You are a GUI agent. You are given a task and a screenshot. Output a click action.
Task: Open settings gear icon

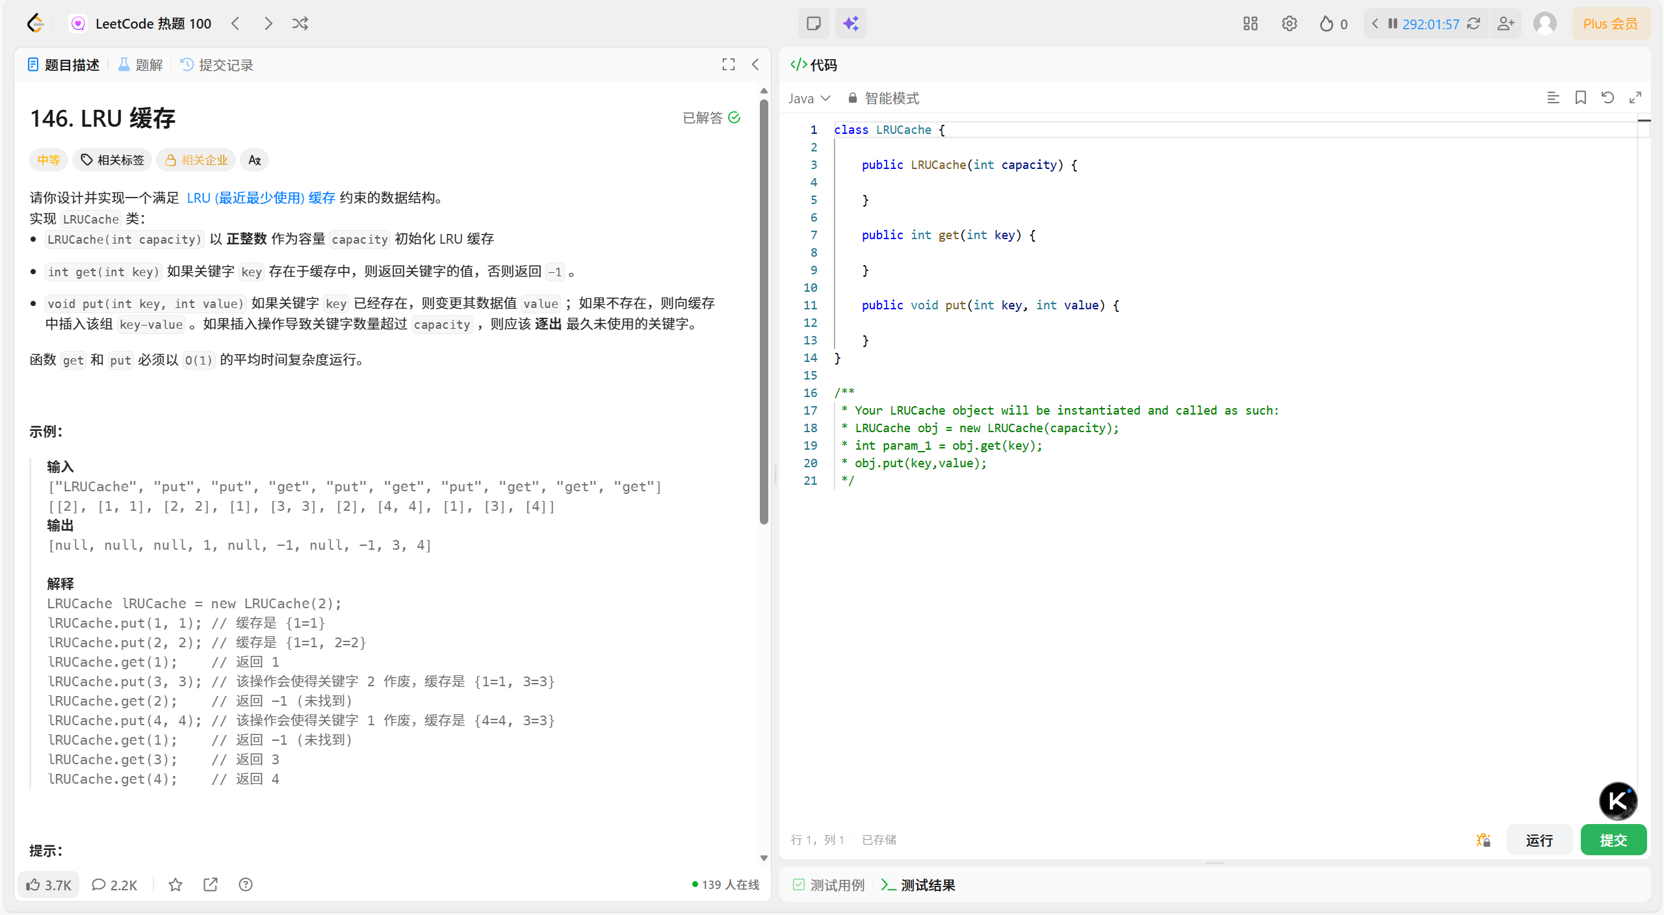click(x=1289, y=24)
